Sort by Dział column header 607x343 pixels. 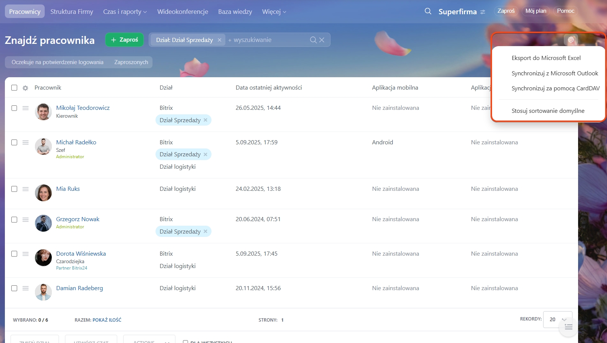coord(166,88)
